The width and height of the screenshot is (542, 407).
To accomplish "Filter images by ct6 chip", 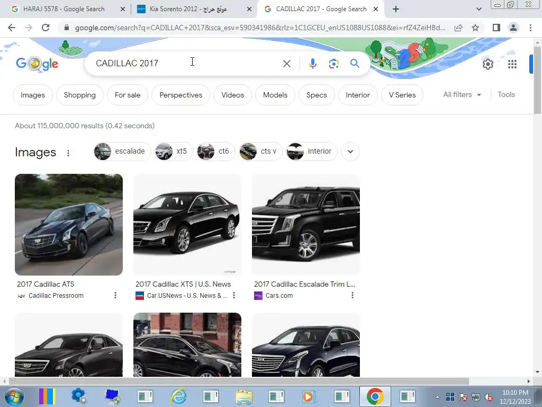I will [215, 152].
